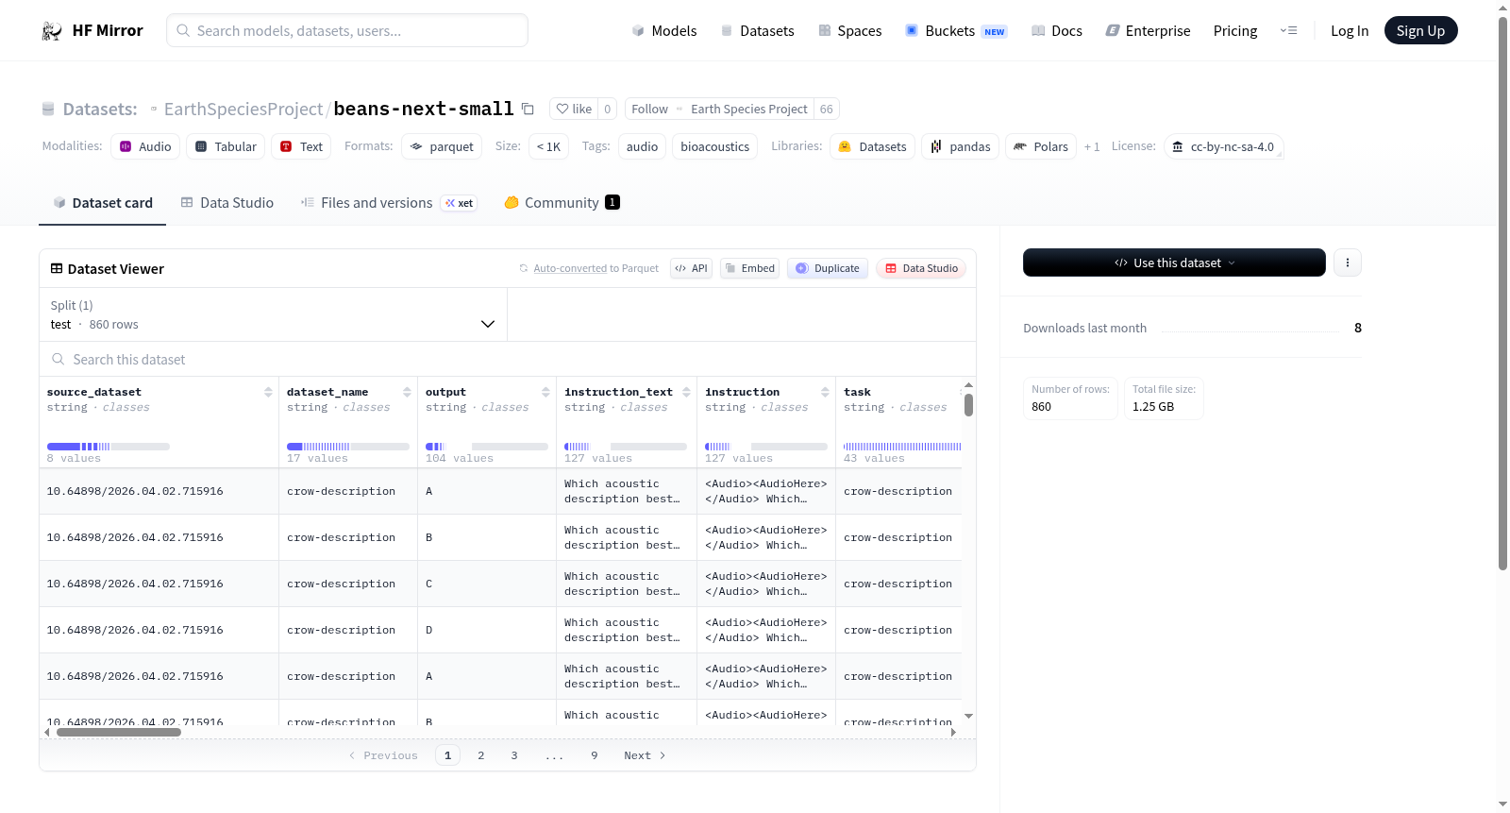Open the cc-by-nc-sa-4.0 license tag
Viewport: 1510px width, 813px height.
click(x=1223, y=146)
